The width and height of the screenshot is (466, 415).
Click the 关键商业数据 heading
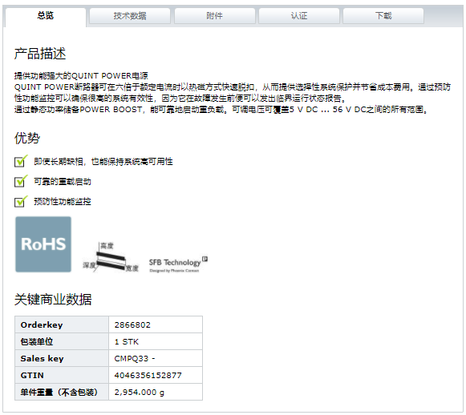click(x=53, y=299)
